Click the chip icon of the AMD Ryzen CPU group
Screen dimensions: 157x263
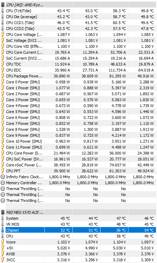pos(3,5)
